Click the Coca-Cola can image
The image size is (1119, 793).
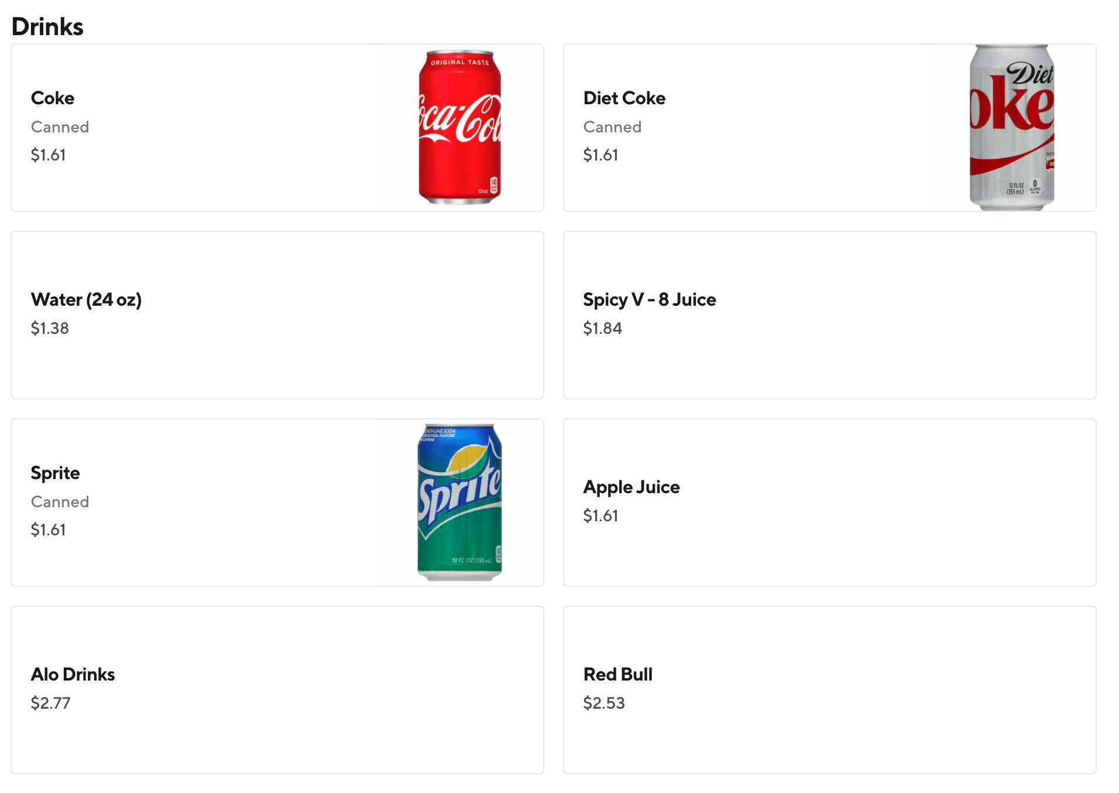coord(460,127)
